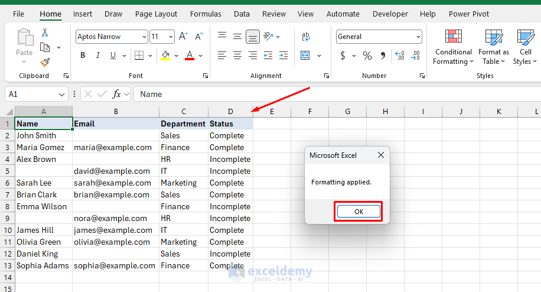Select the Format Painter brush
541x292 pixels.
45,62
